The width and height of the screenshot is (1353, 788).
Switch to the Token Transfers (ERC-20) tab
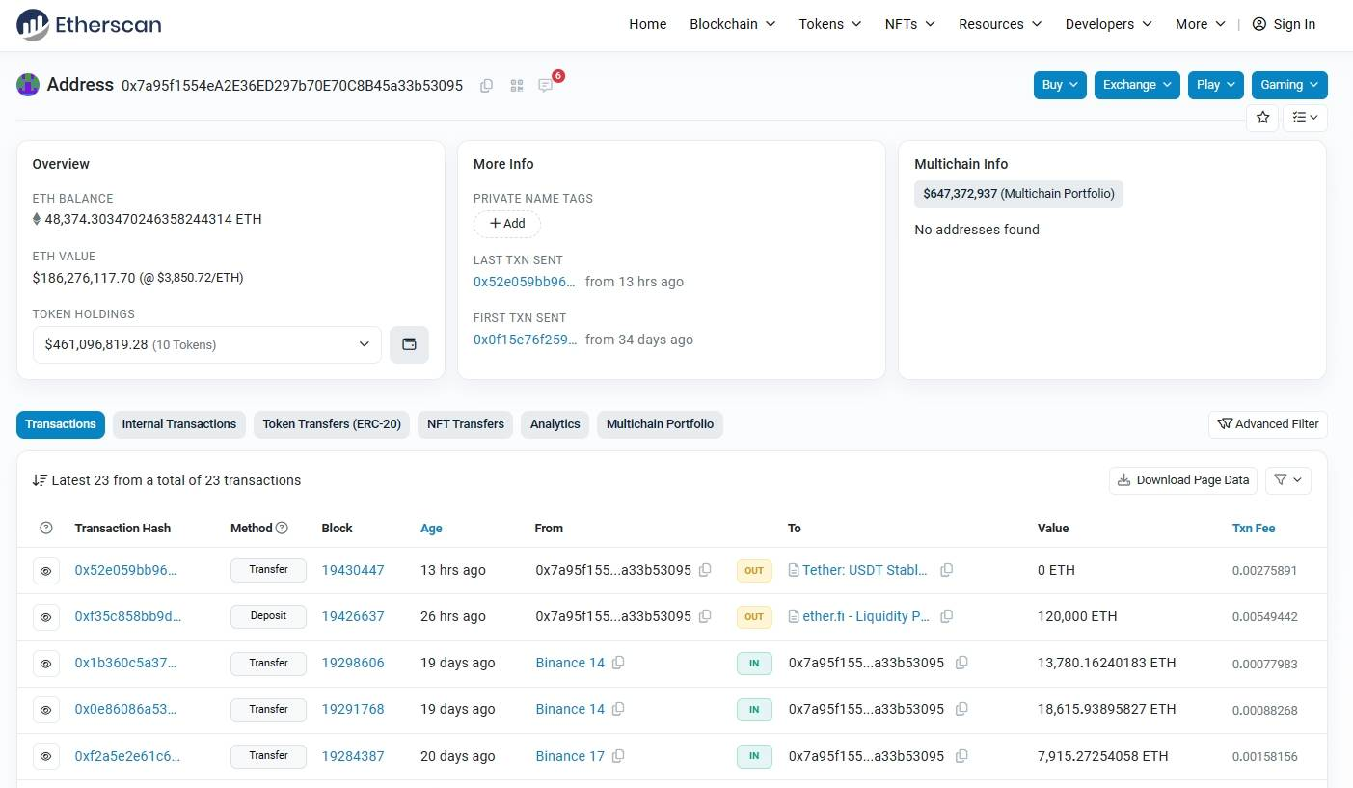coord(332,424)
